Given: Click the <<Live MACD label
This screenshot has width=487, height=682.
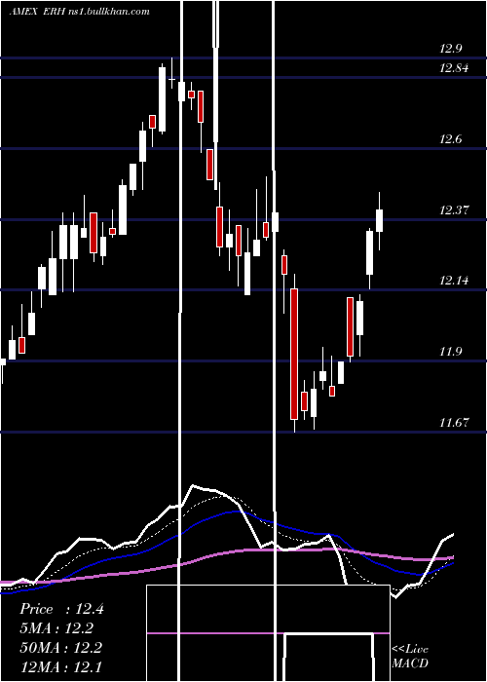Looking at the screenshot, I should [x=410, y=656].
